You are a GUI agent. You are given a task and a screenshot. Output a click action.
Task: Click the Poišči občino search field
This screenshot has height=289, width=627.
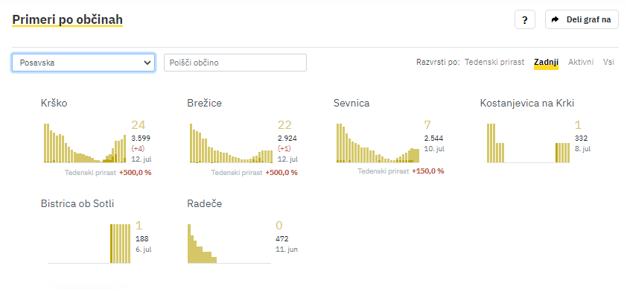coord(235,63)
